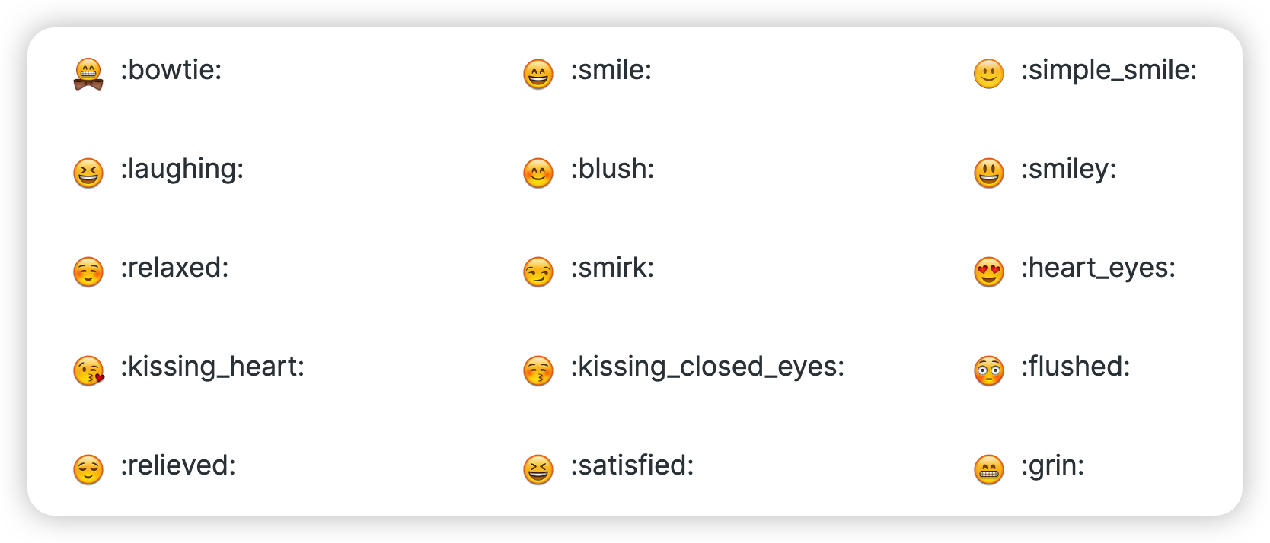Viewport: 1270px width, 543px height.
Task: Click the relieved emoji icon
Action: click(88, 469)
